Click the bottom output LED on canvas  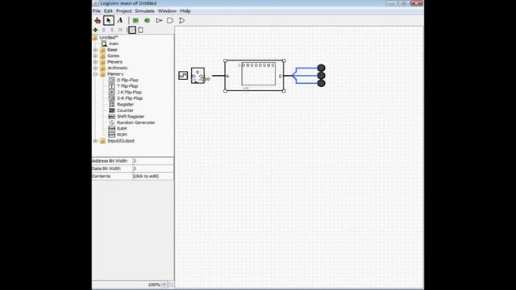[x=321, y=83]
